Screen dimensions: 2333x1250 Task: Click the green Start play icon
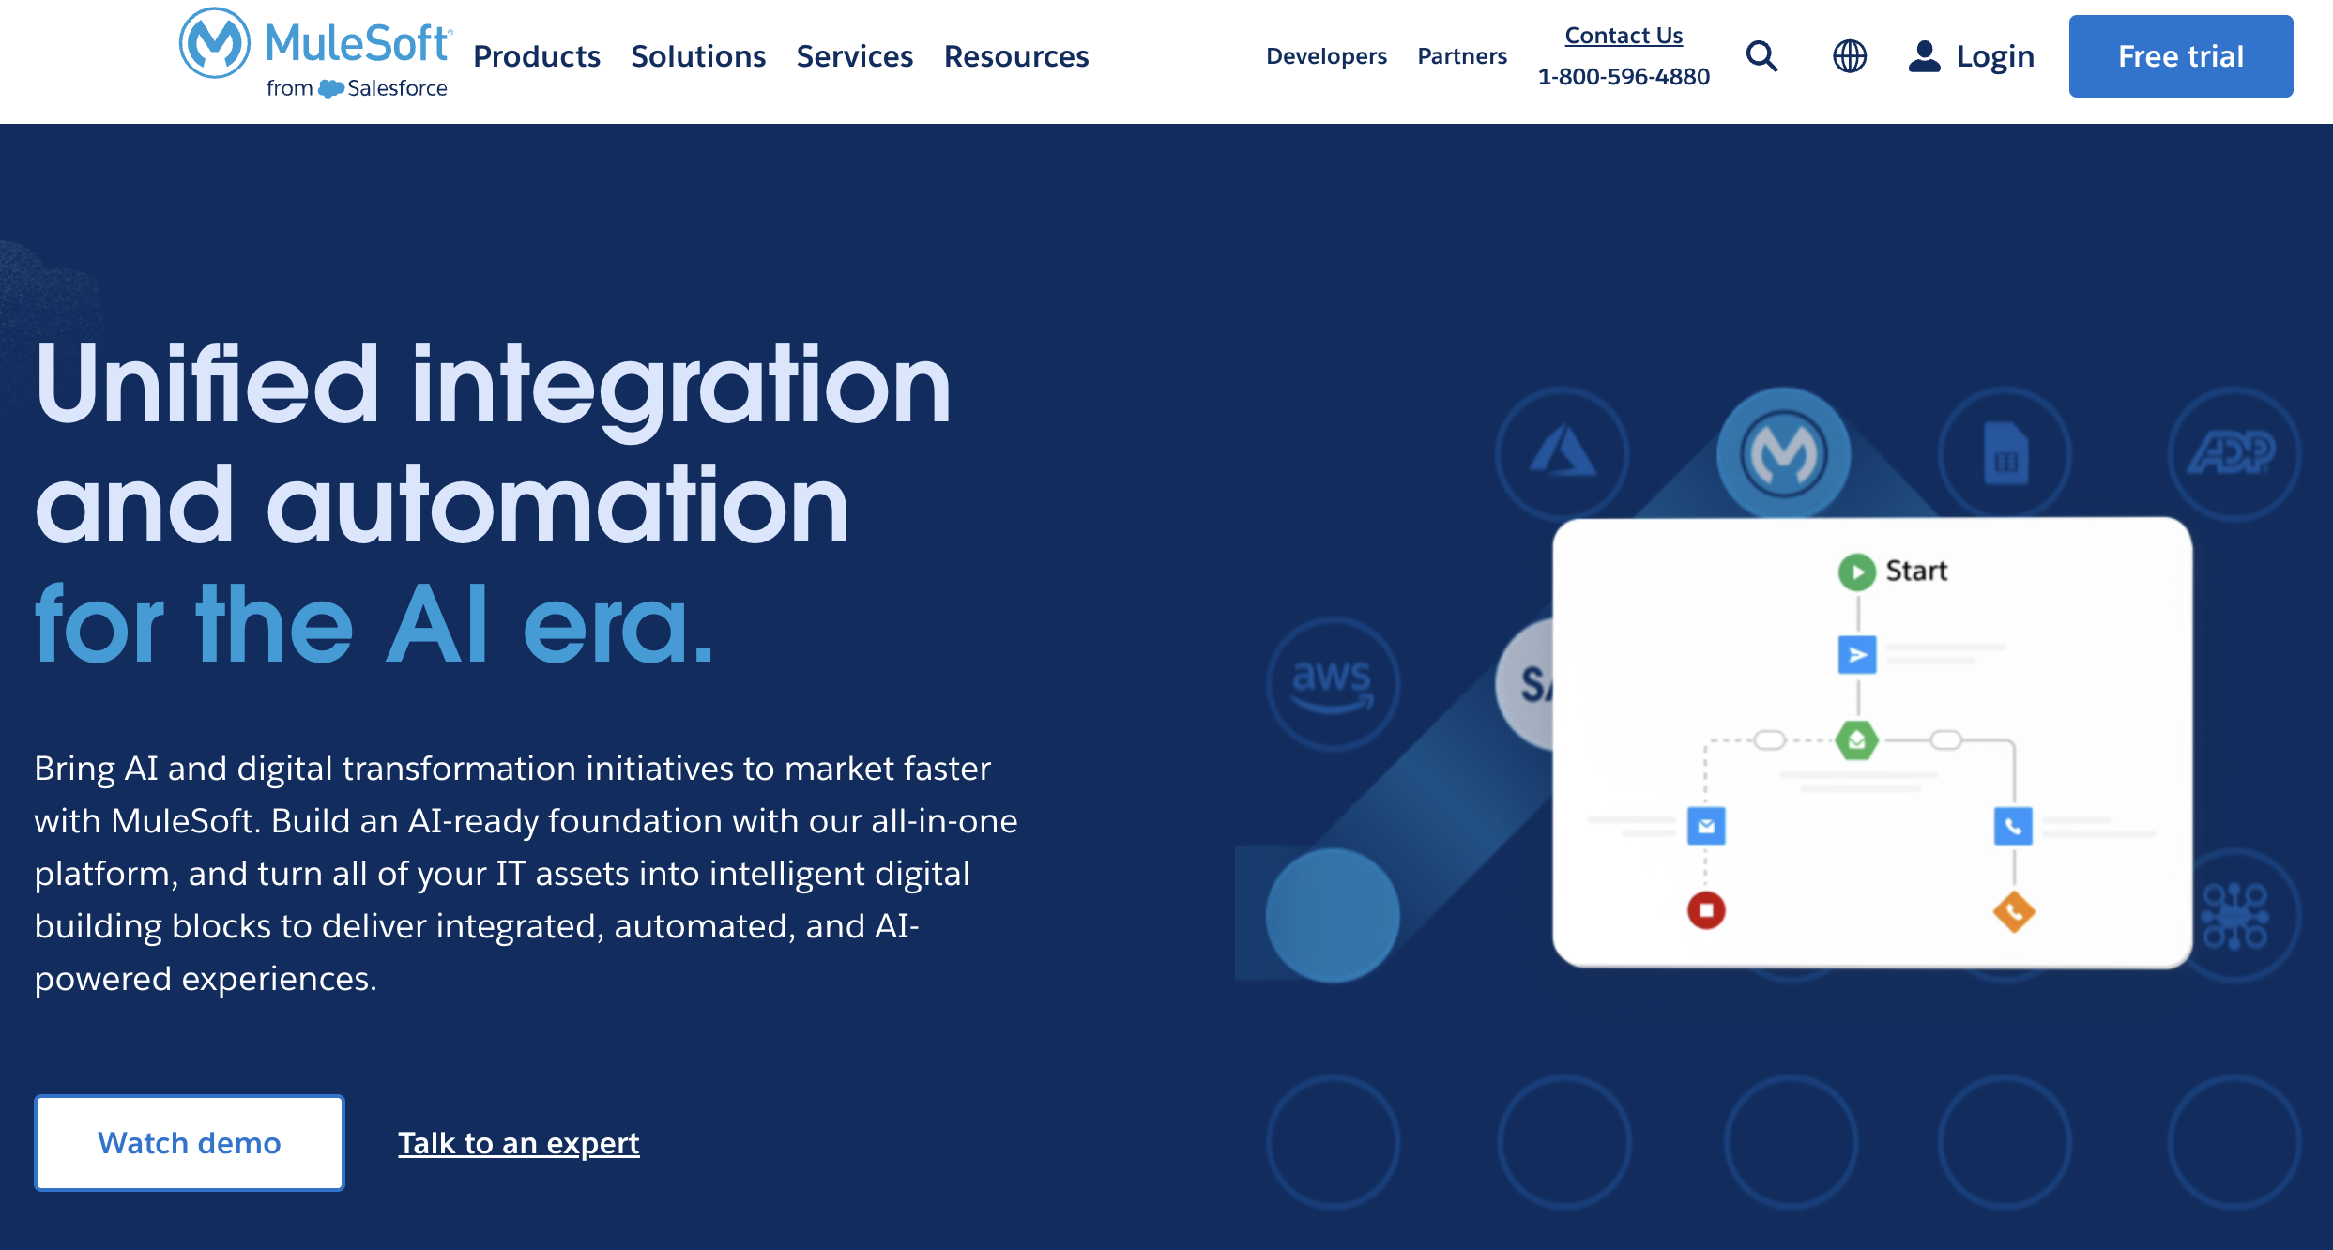[x=1856, y=572]
